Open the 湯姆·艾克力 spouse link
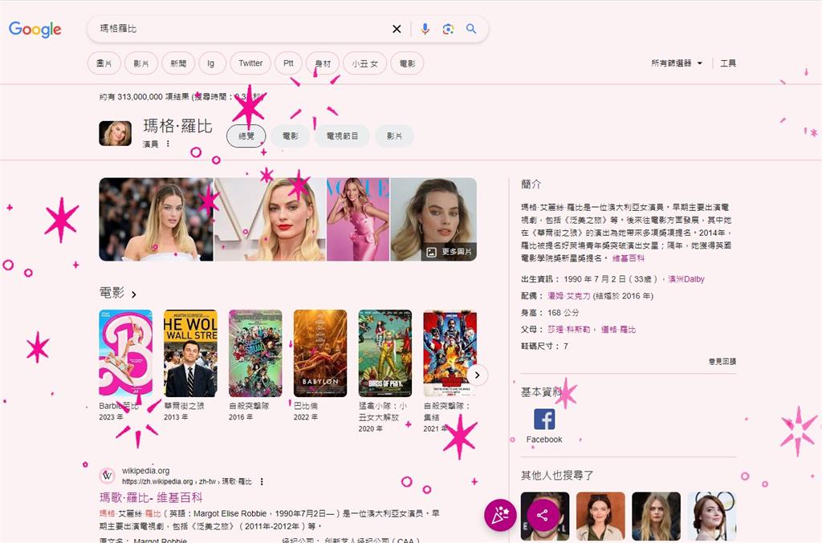This screenshot has height=543, width=822. point(569,296)
